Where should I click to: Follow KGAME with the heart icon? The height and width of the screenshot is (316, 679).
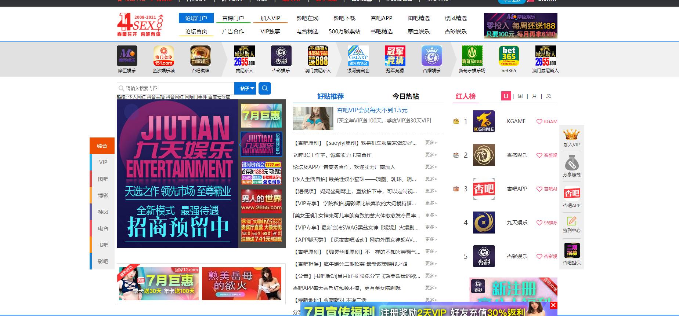point(539,122)
